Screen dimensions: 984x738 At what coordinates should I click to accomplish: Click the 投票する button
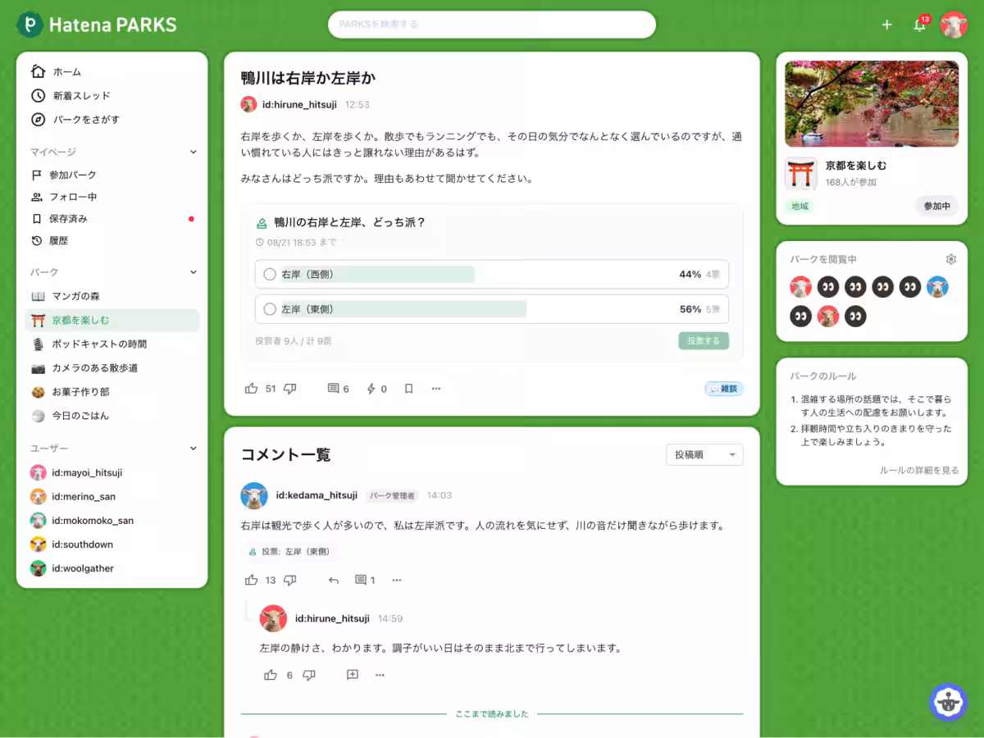click(x=704, y=340)
